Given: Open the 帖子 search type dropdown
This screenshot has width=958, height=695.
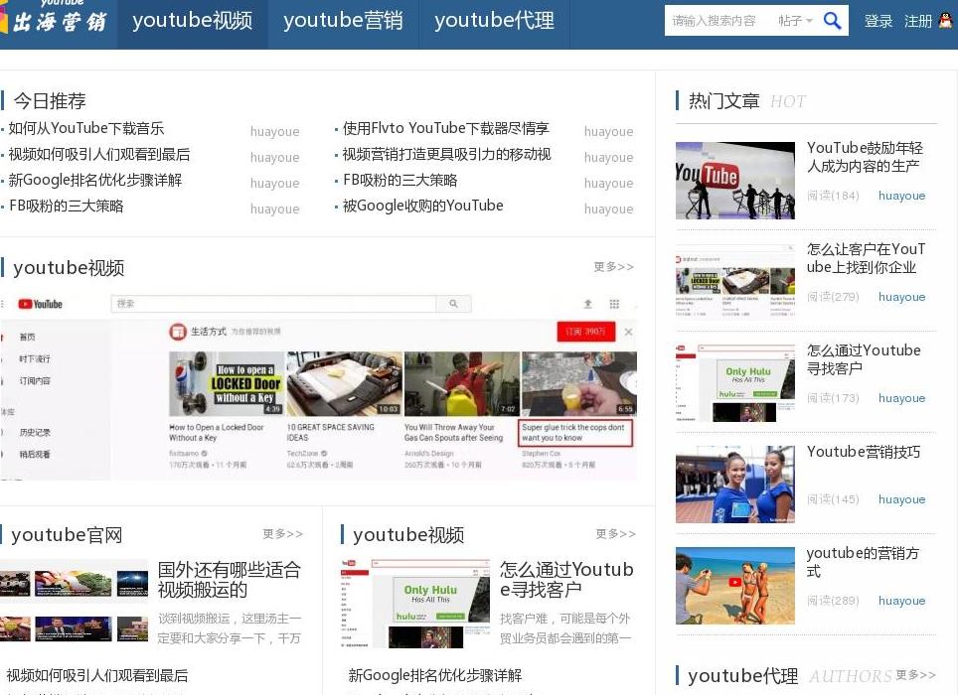Looking at the screenshot, I should (795, 21).
